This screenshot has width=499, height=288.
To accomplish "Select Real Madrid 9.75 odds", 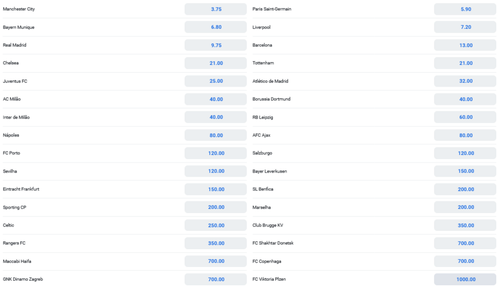I will 216,45.
